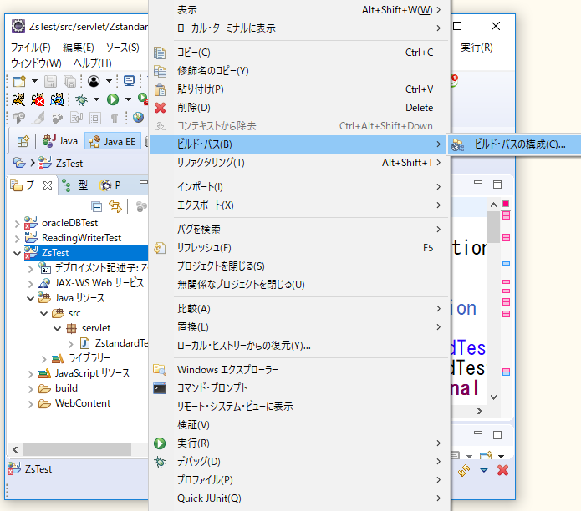Open dropdown arrow next to New icon
Screen dimensions: 581x511
34,81
